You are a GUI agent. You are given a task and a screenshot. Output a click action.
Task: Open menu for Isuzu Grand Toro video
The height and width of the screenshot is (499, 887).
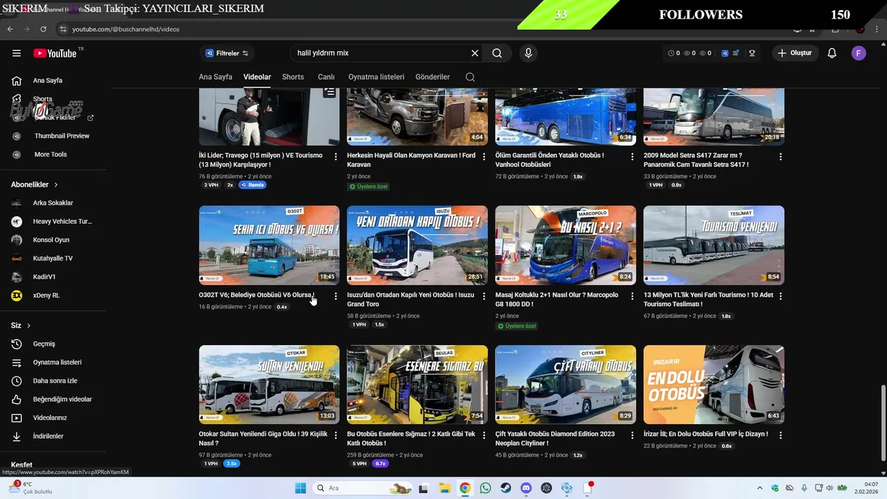(x=484, y=296)
